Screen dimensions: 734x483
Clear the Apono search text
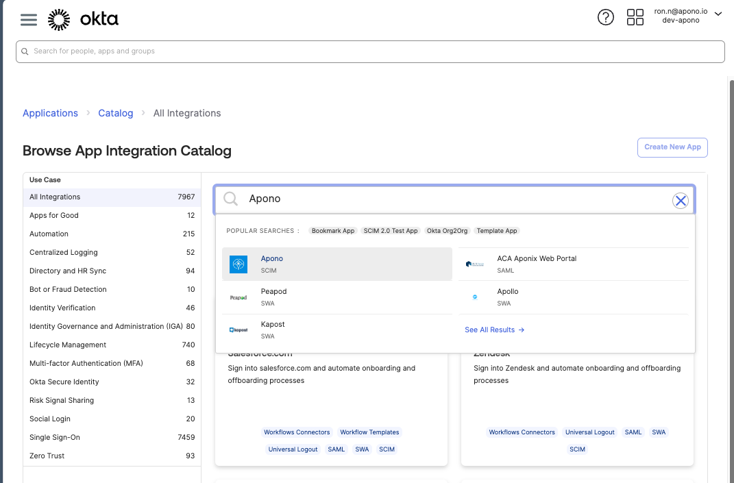click(x=680, y=200)
